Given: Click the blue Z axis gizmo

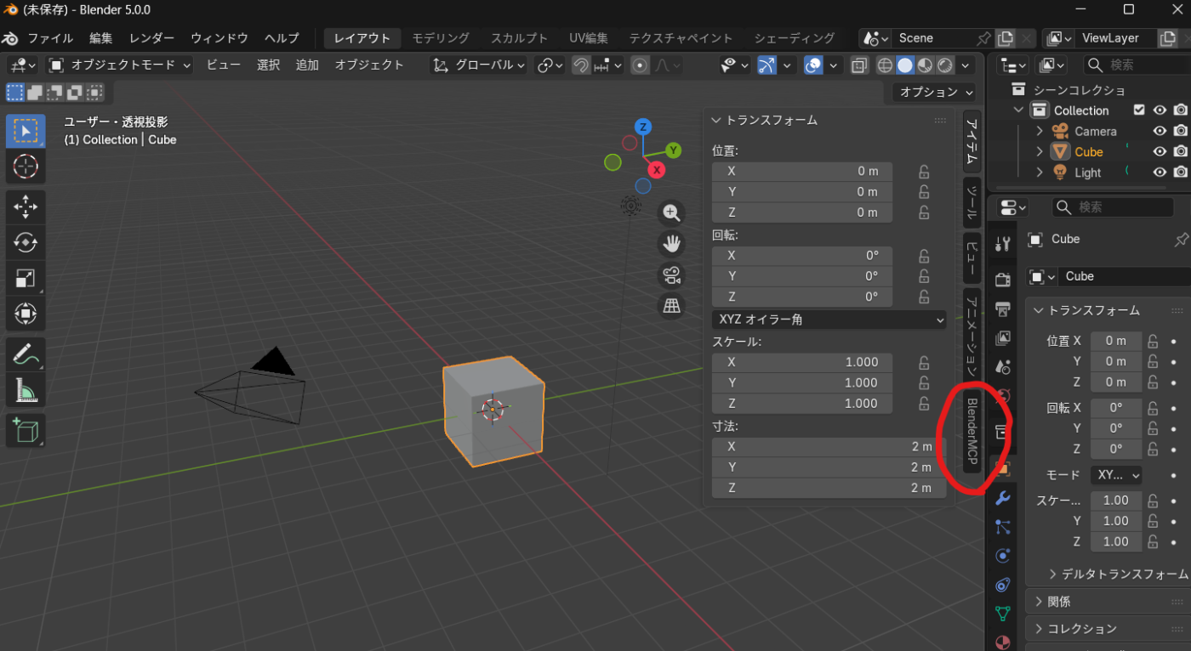Looking at the screenshot, I should click(644, 127).
